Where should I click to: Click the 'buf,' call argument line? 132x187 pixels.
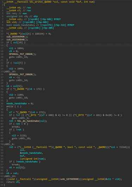pyautogui.click(x=23, y=156)
